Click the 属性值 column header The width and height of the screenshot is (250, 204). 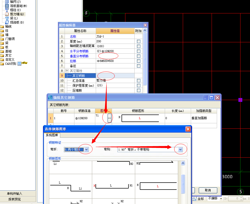(115, 31)
